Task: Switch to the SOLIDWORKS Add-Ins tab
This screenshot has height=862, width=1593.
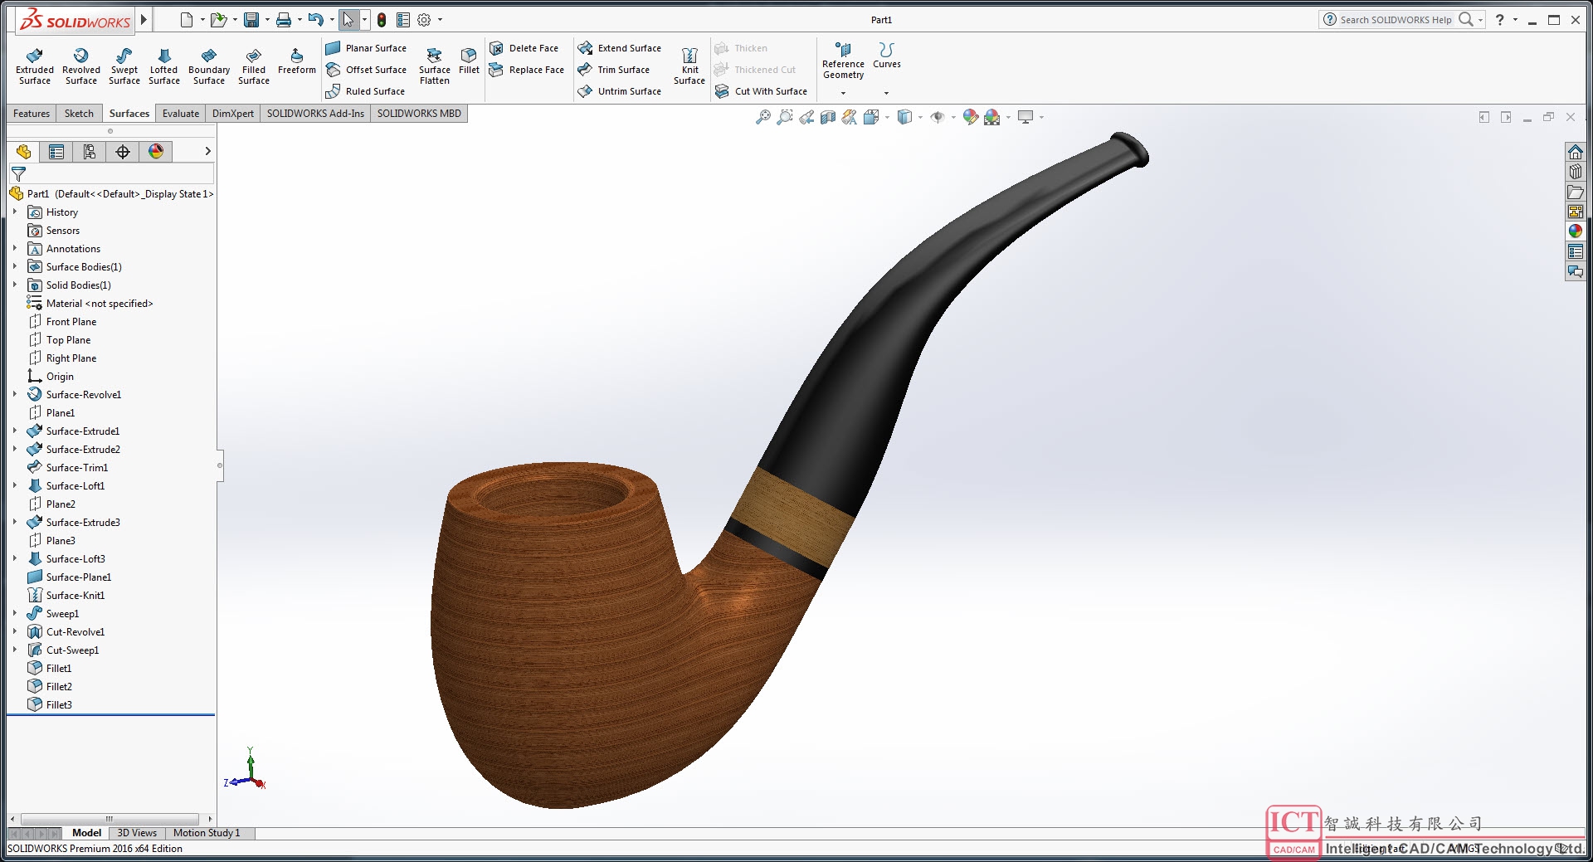Action: [315, 114]
